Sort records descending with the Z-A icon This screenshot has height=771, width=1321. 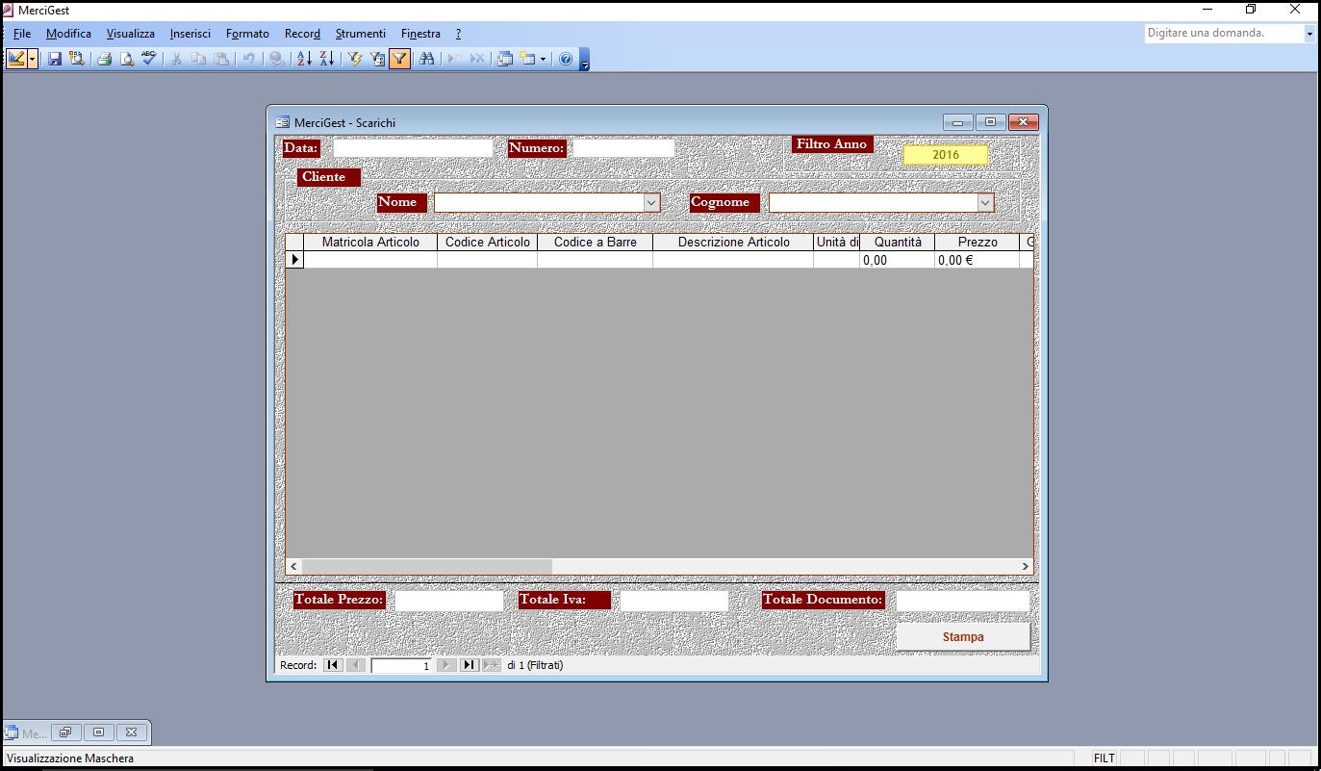pyautogui.click(x=328, y=59)
